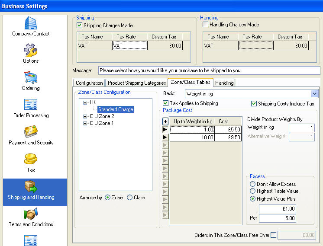Open the Basis dropdown list
The width and height of the screenshot is (323, 246).
point(314,93)
